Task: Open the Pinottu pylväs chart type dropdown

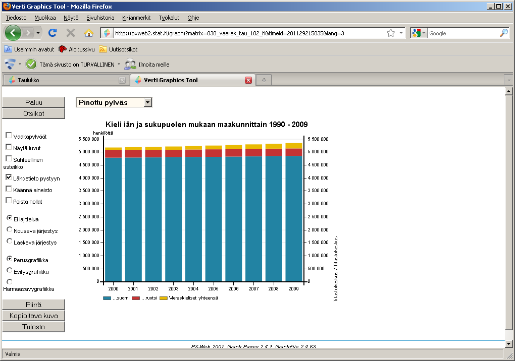Action: 114,102
